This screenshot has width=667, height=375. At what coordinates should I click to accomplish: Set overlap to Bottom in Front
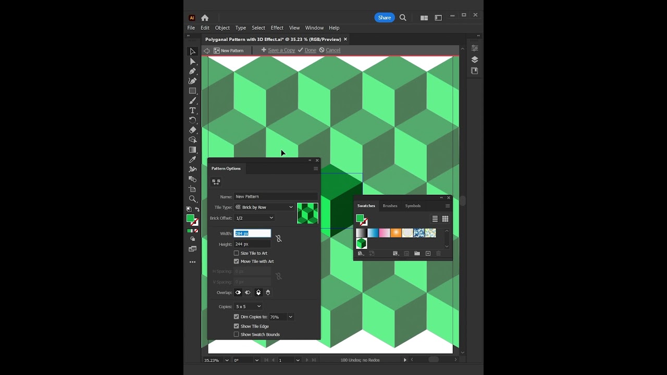[x=268, y=293]
